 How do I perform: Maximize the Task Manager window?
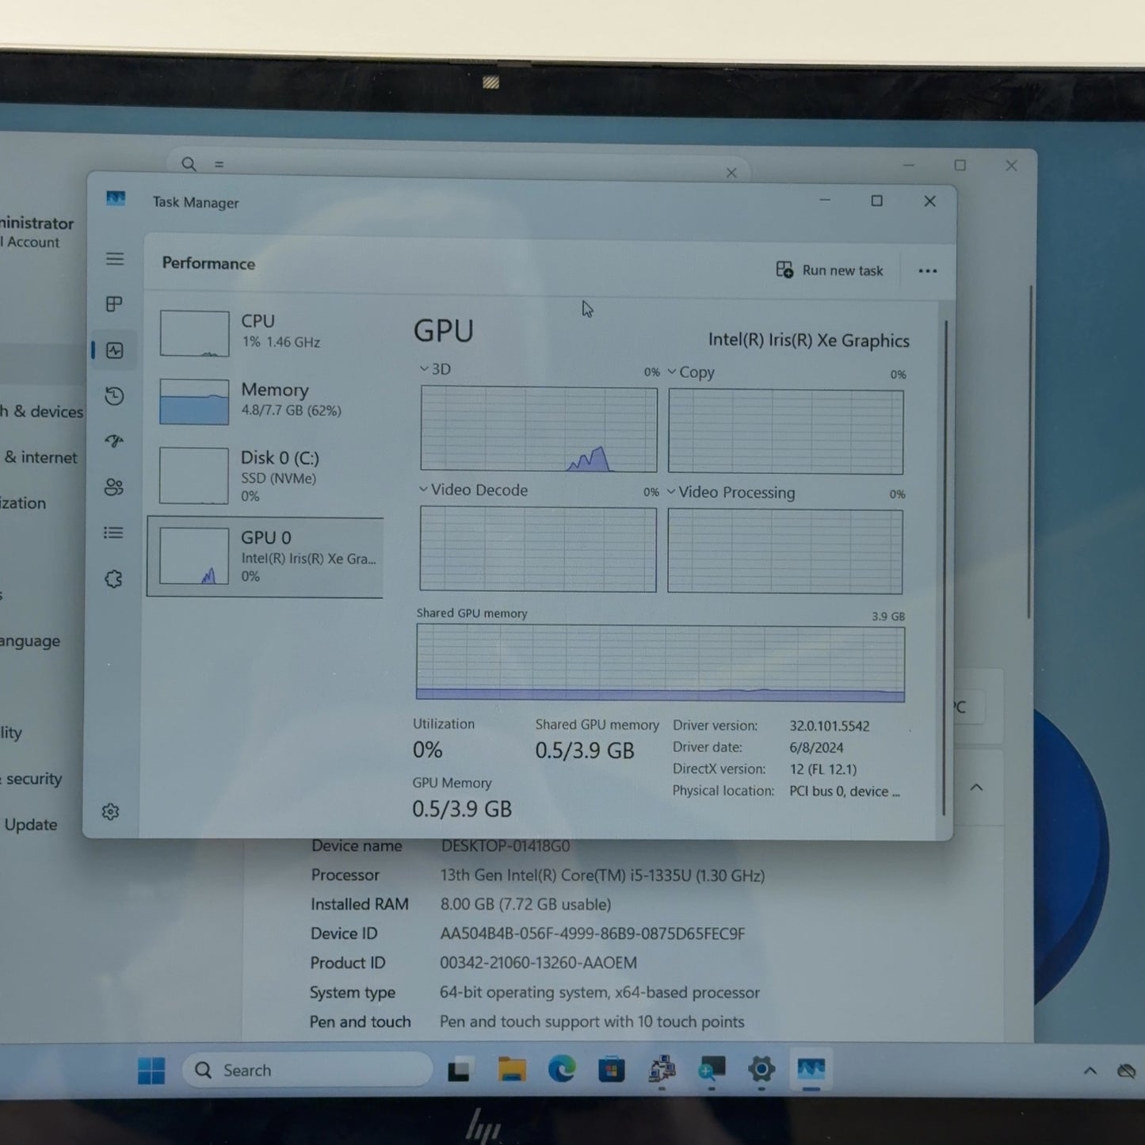pos(876,200)
